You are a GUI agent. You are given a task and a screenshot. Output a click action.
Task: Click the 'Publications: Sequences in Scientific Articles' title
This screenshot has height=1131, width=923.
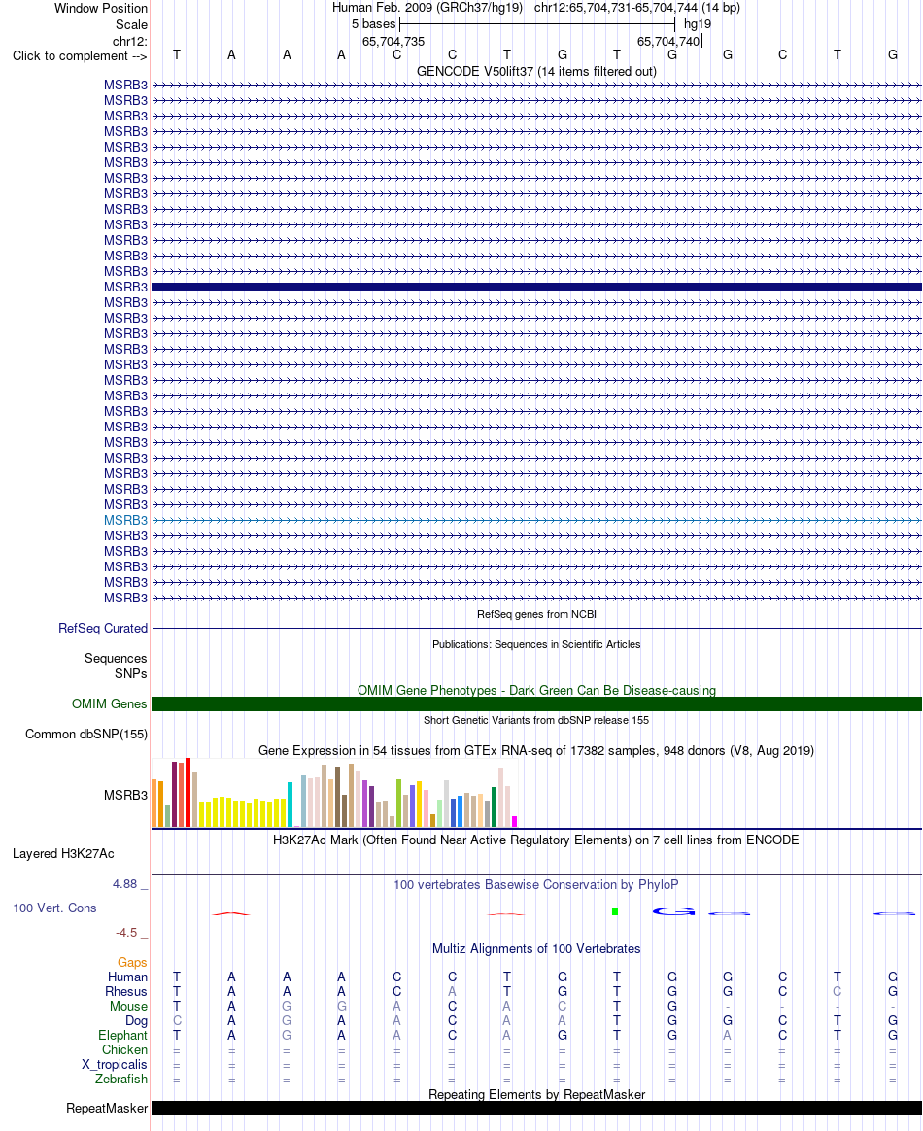pos(536,644)
